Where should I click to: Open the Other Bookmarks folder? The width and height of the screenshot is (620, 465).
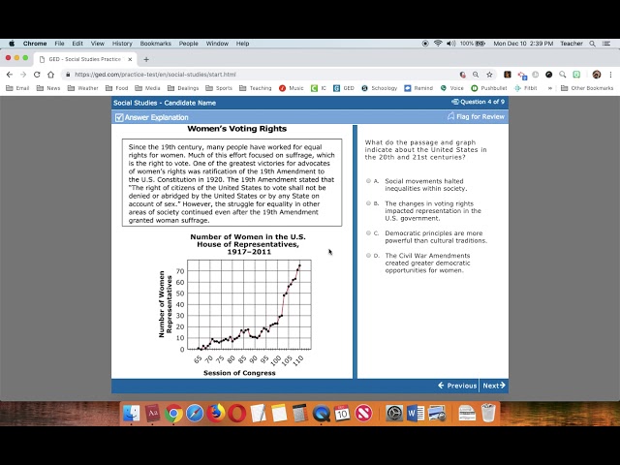[x=587, y=88]
